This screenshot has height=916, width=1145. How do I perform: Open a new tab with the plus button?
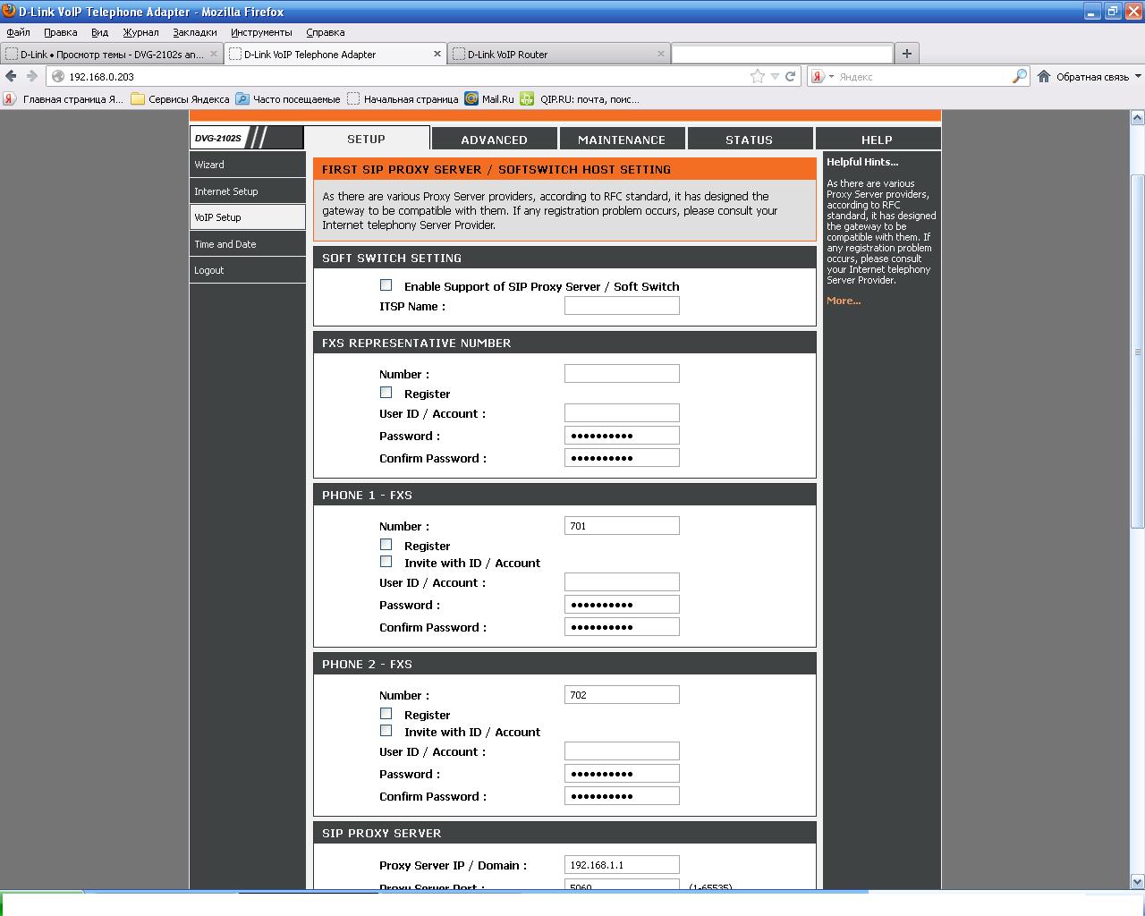tap(906, 54)
